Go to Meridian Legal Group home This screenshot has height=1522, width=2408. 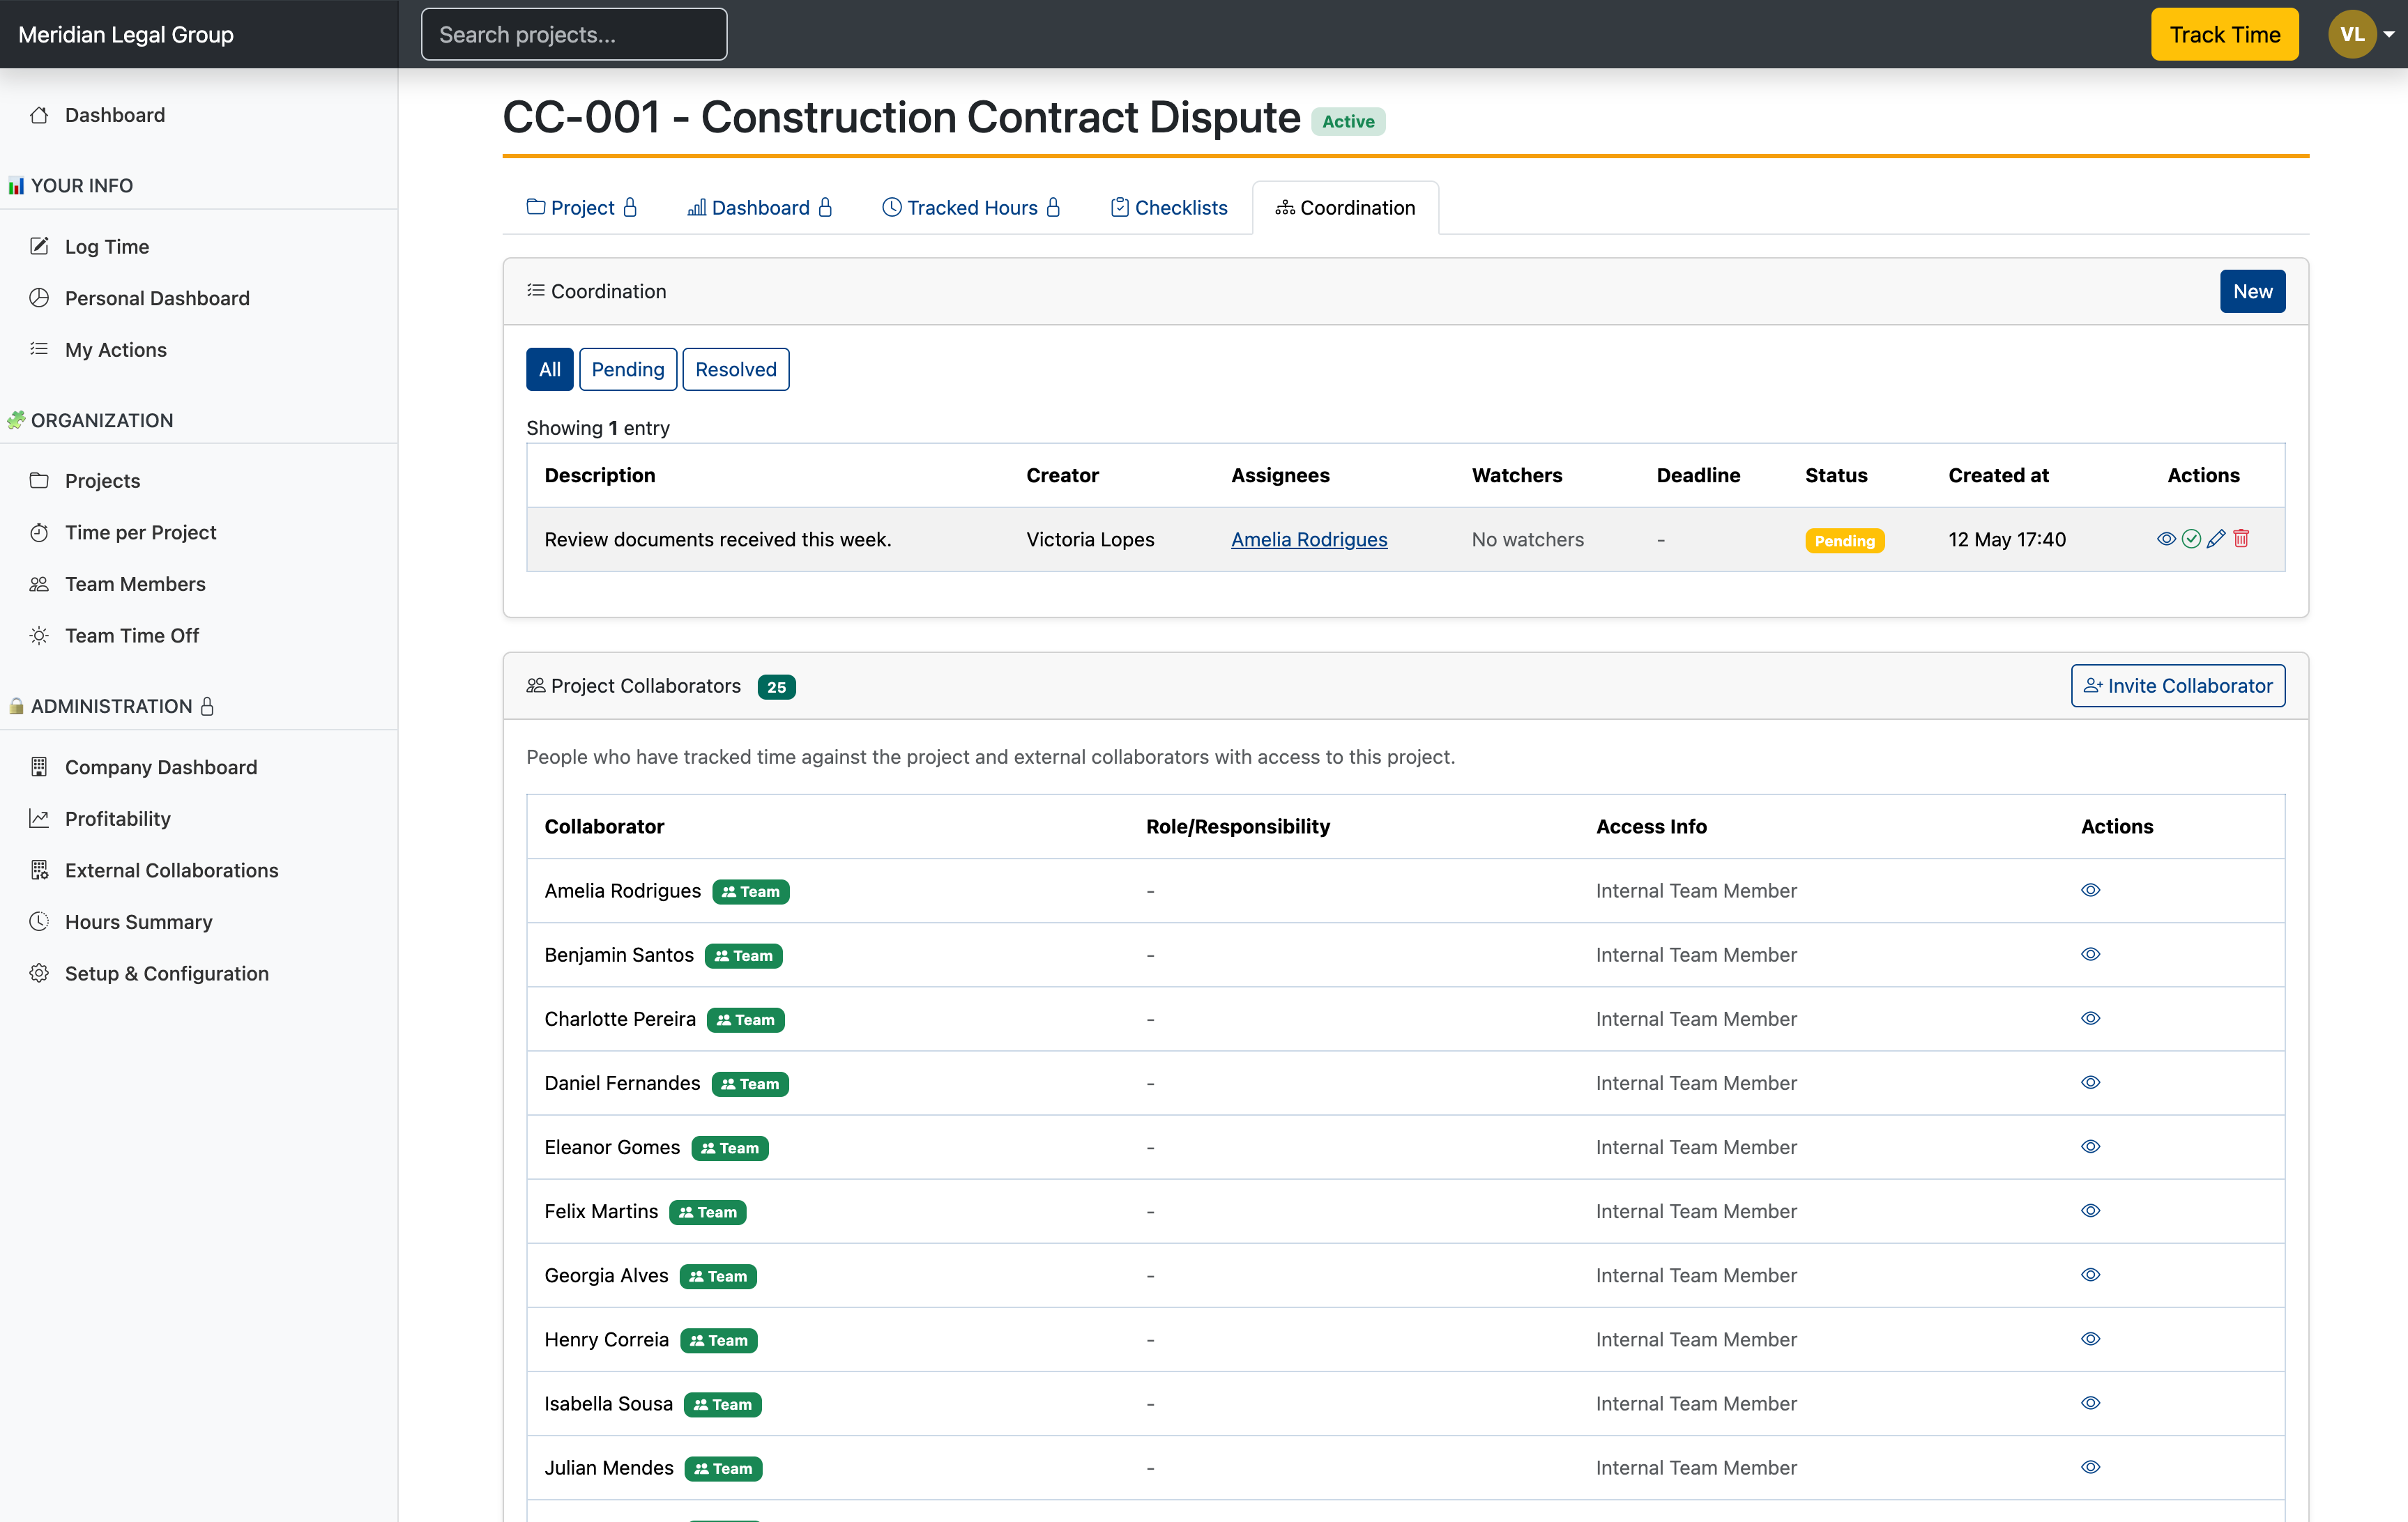126,34
